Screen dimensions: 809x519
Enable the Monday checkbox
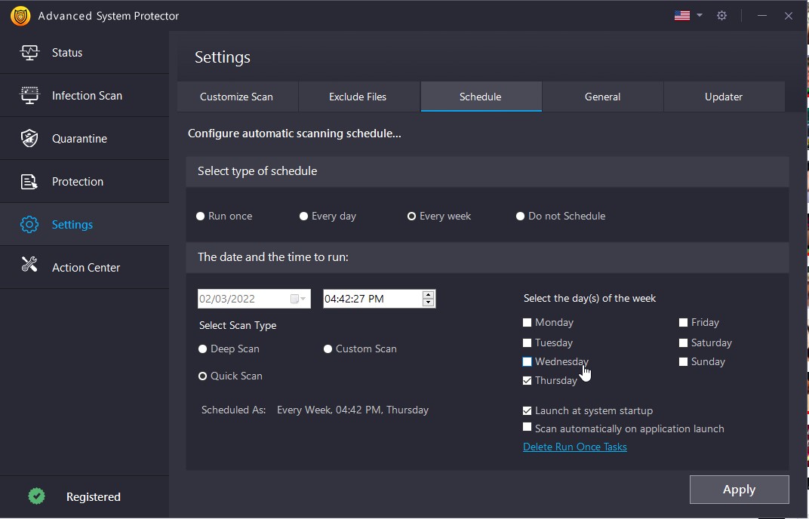(528, 322)
